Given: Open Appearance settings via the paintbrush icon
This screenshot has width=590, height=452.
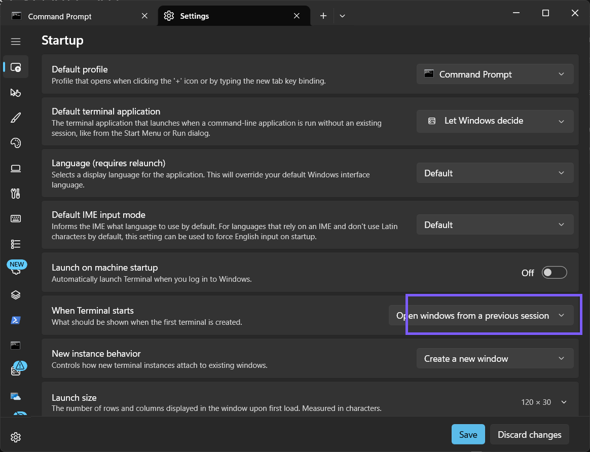Looking at the screenshot, I should (x=15, y=118).
